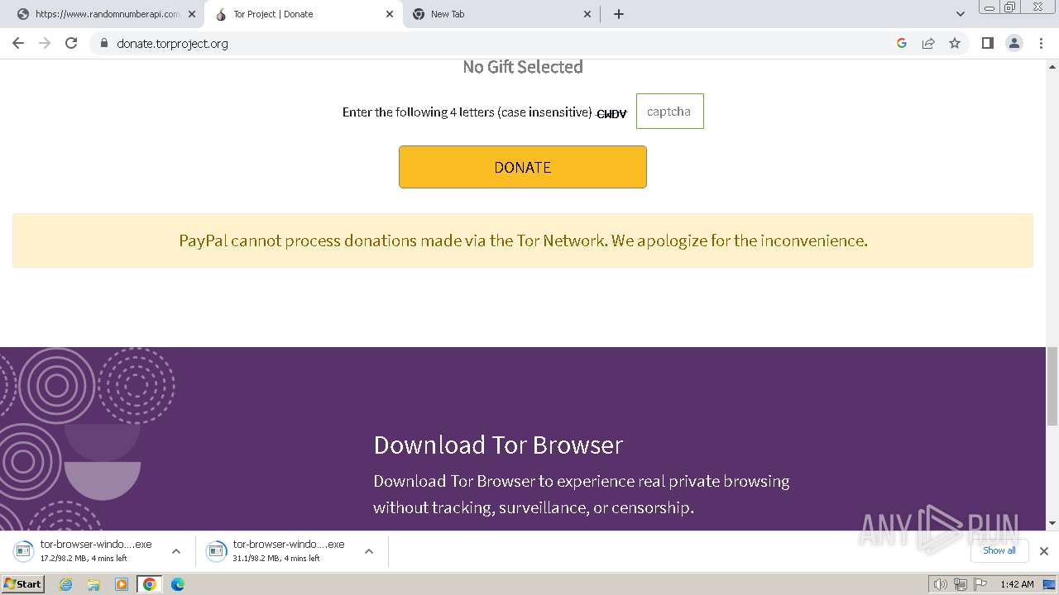The height and width of the screenshot is (595, 1059).
Task: Click the network icon in the system tray
Action: tap(961, 584)
